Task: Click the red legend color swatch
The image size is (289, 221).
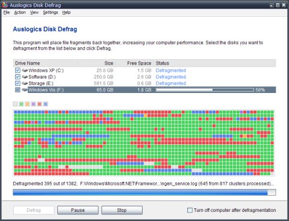Action: pyautogui.click(x=40, y=104)
